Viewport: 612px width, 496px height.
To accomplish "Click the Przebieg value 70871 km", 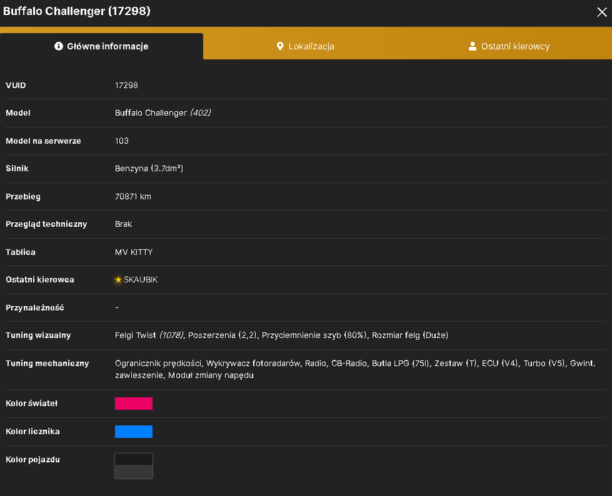I will (x=132, y=196).
